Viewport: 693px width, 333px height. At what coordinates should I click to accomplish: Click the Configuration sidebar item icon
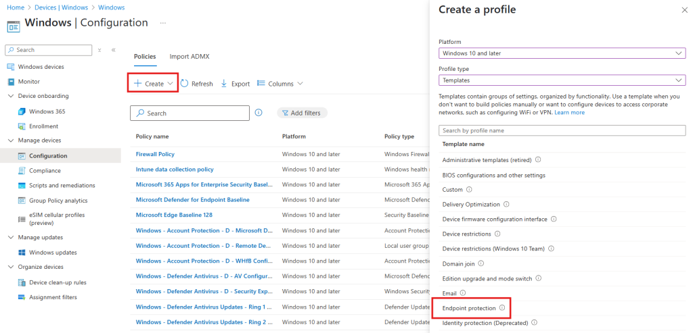[x=22, y=156]
